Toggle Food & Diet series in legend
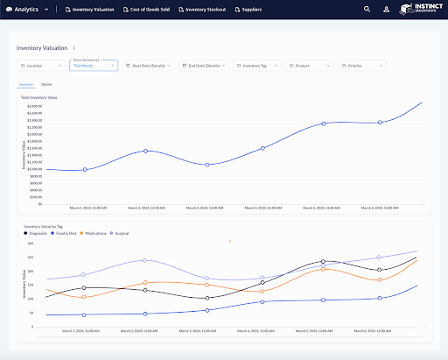448x360 pixels. point(64,233)
